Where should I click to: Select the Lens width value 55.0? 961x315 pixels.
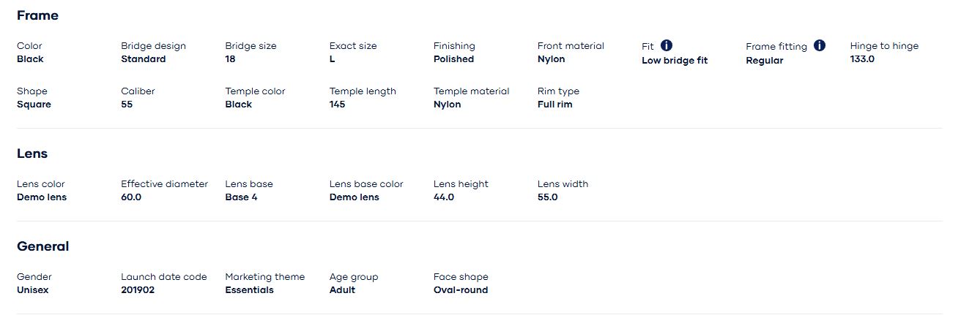pos(548,197)
